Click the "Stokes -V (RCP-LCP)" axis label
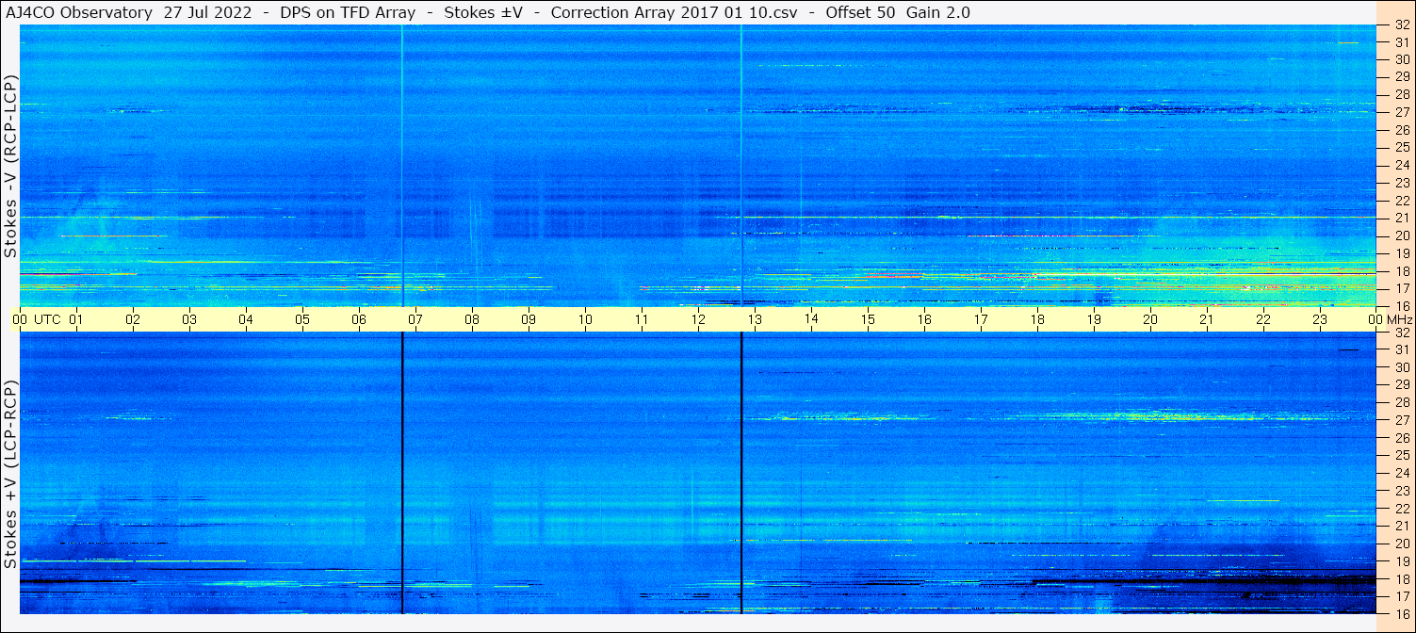Image resolution: width=1416 pixels, height=633 pixels. pos(10,165)
